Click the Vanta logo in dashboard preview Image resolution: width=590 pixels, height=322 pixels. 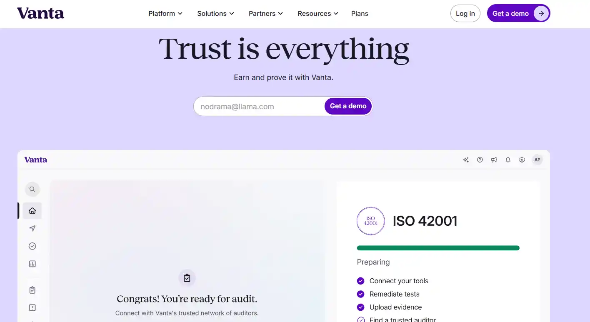tap(36, 160)
